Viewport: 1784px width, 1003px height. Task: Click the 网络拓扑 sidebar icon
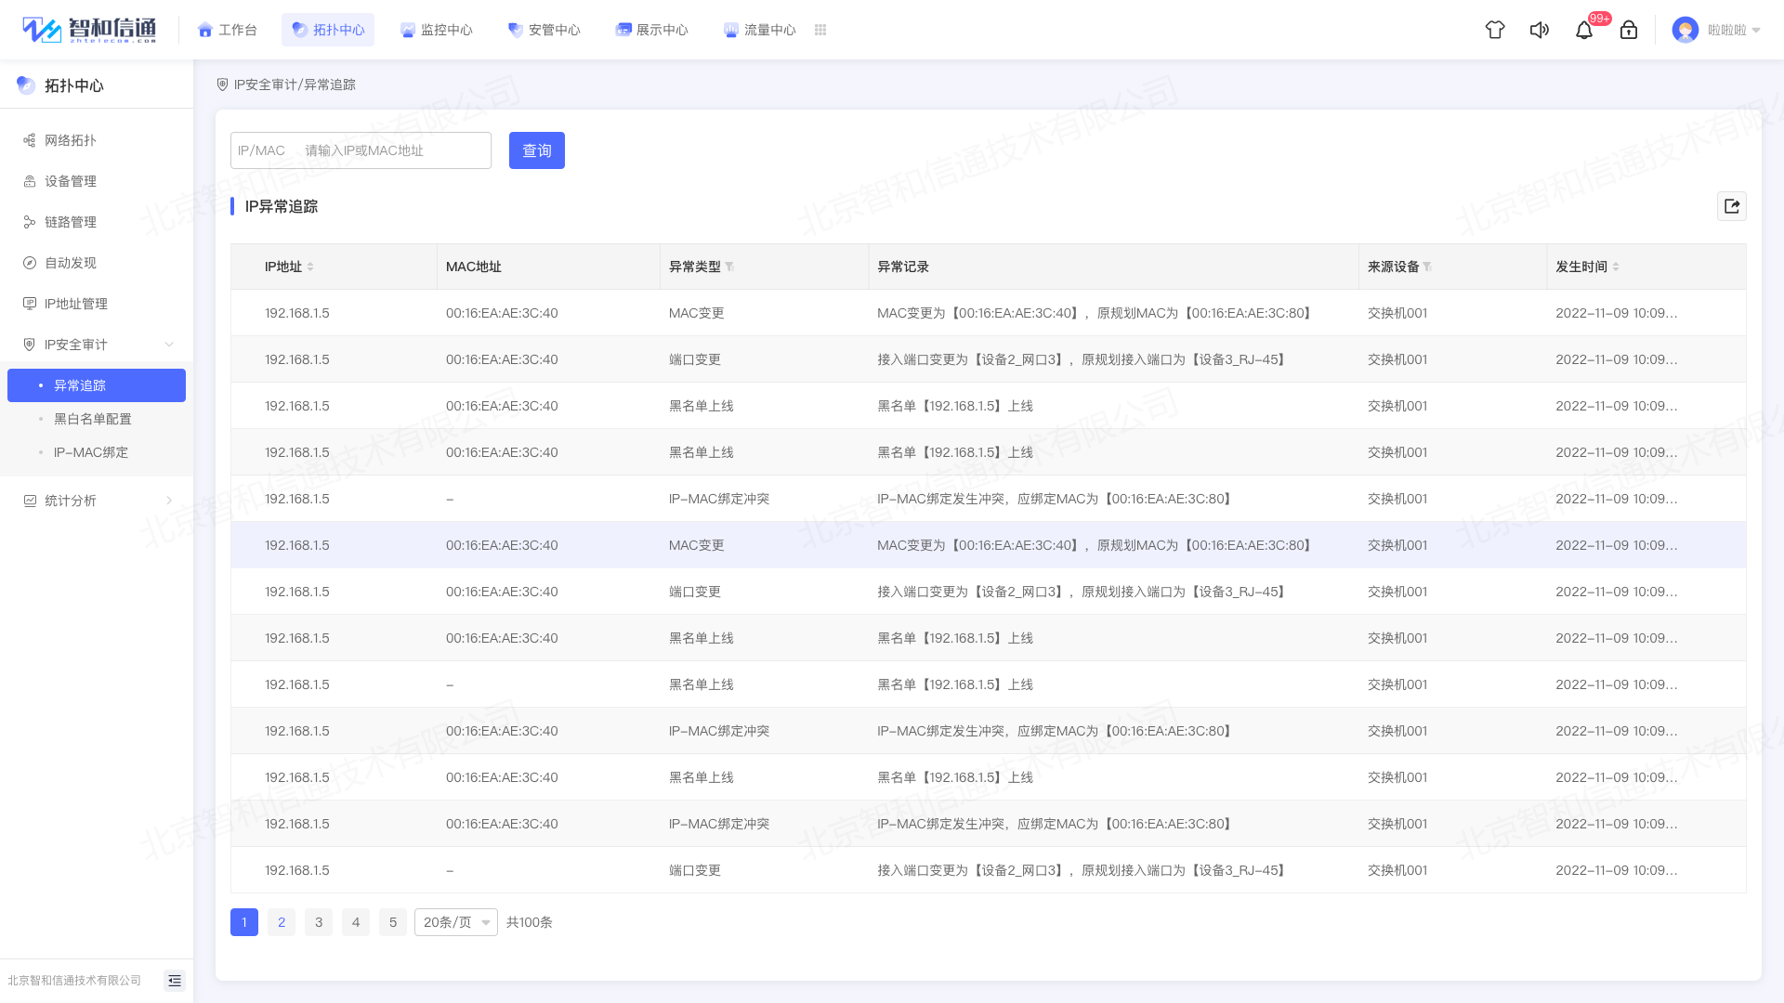pos(30,140)
